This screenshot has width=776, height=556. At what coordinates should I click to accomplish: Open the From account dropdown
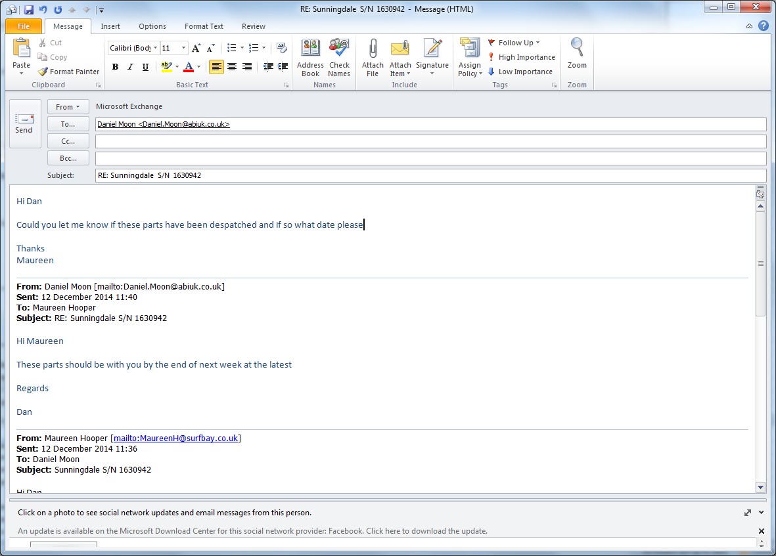(x=68, y=107)
